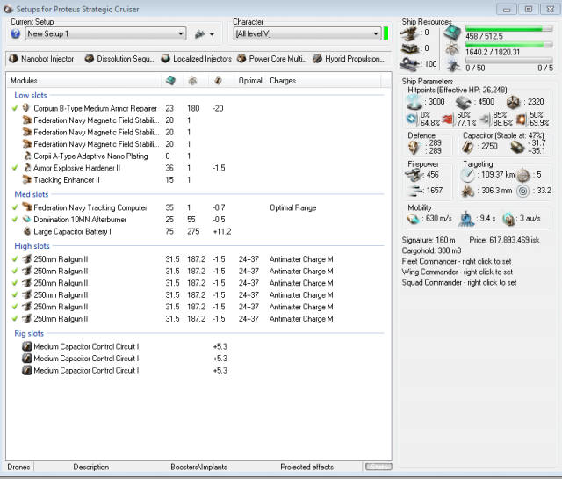Click the Charges column header
The height and width of the screenshot is (479, 562).
pos(322,81)
